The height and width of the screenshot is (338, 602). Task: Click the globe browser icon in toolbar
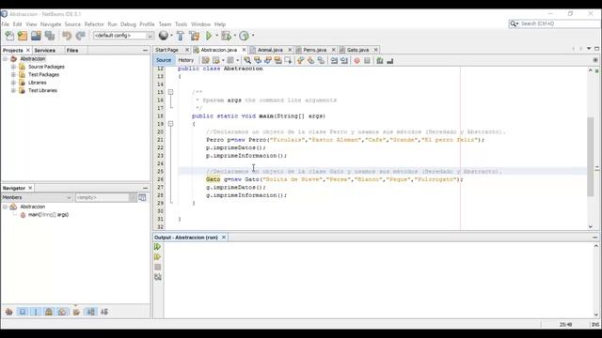tap(164, 36)
